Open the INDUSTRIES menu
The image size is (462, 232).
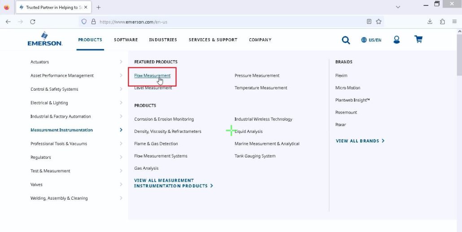(163, 39)
